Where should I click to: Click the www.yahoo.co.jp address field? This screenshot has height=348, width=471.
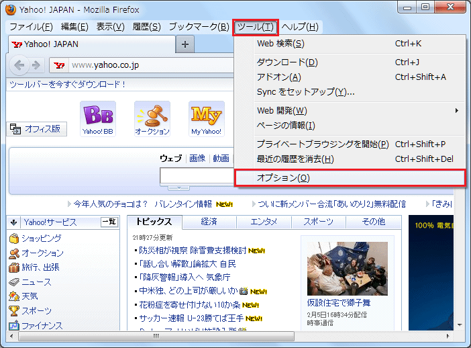click(x=152, y=65)
